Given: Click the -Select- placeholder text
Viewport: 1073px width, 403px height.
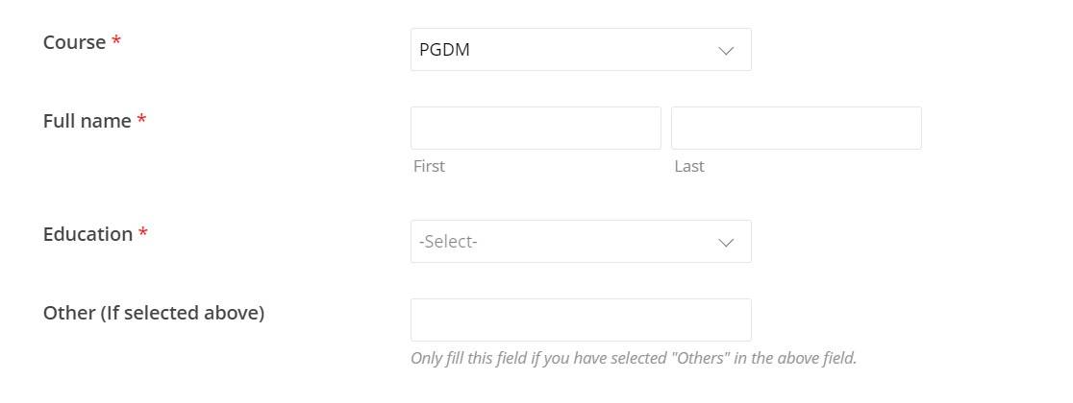Looking at the screenshot, I should pos(448,242).
